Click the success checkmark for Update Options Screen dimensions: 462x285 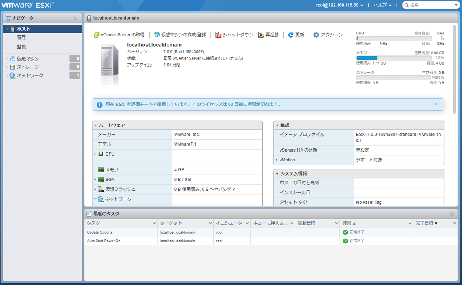pyautogui.click(x=345, y=232)
